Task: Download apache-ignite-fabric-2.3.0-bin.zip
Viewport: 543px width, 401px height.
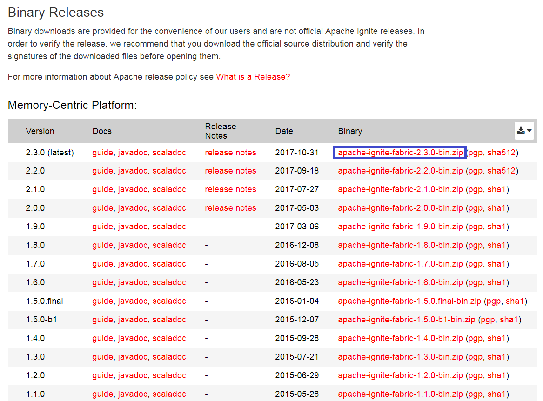Action: coord(400,153)
